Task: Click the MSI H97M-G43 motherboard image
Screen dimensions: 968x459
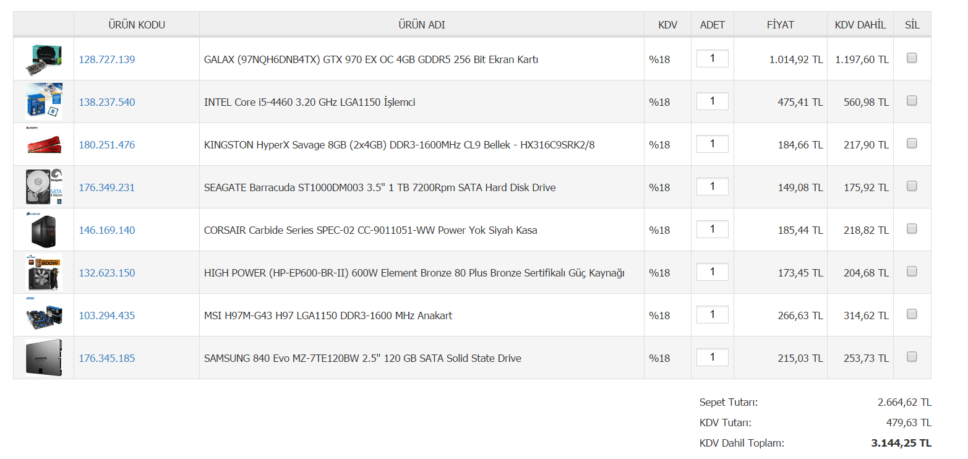Action: pyautogui.click(x=44, y=315)
